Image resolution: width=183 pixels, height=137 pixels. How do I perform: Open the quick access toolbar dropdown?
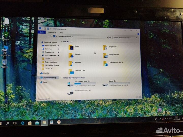point(50,29)
